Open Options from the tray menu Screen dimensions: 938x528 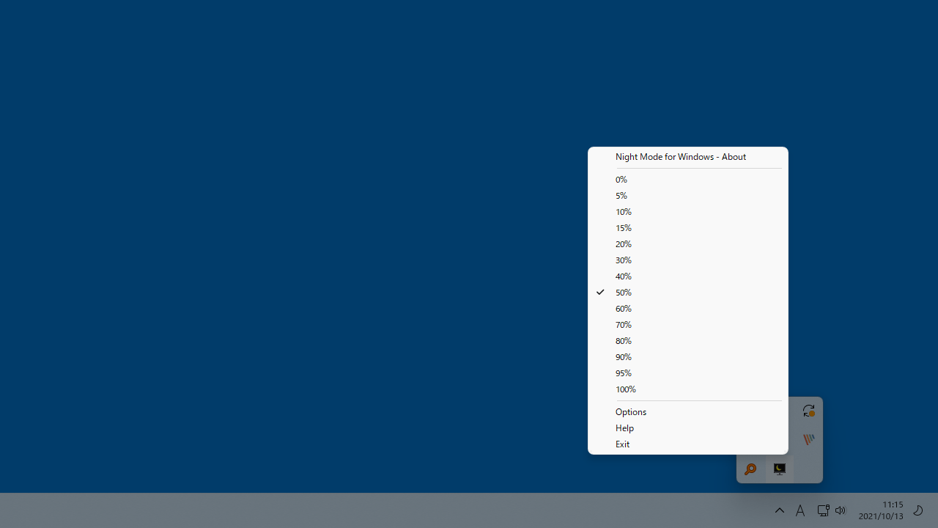pos(687,412)
